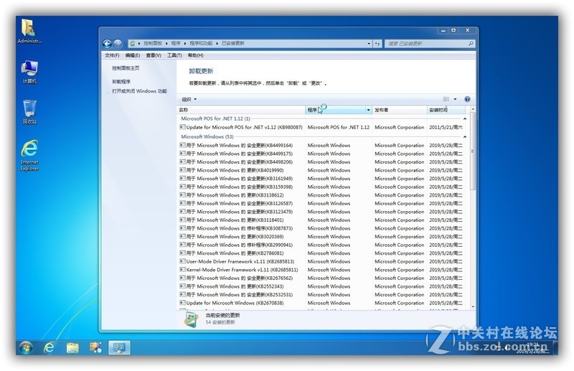Open the Recycle Bin desktop icon

[x=29, y=112]
